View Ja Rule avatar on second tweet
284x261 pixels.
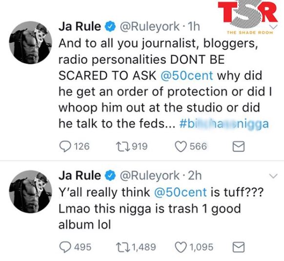click(31, 191)
